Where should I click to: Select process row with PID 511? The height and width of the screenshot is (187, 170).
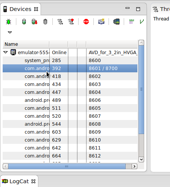pyautogui.click(x=70, y=108)
